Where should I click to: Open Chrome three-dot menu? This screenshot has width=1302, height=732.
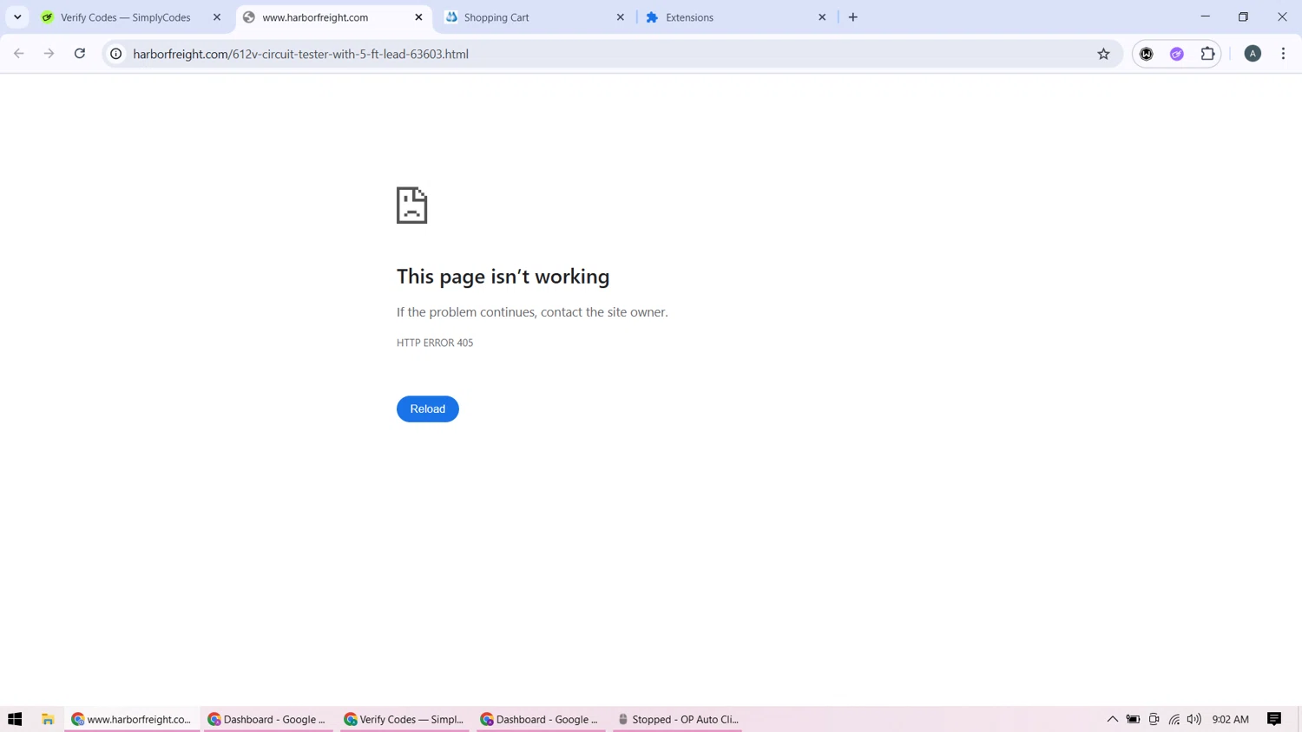pyautogui.click(x=1283, y=54)
